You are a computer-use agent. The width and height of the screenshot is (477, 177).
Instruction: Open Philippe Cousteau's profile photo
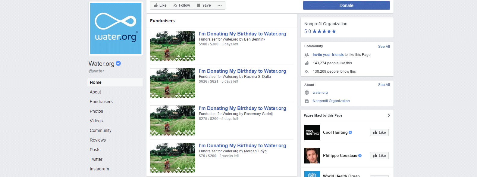[x=312, y=156]
